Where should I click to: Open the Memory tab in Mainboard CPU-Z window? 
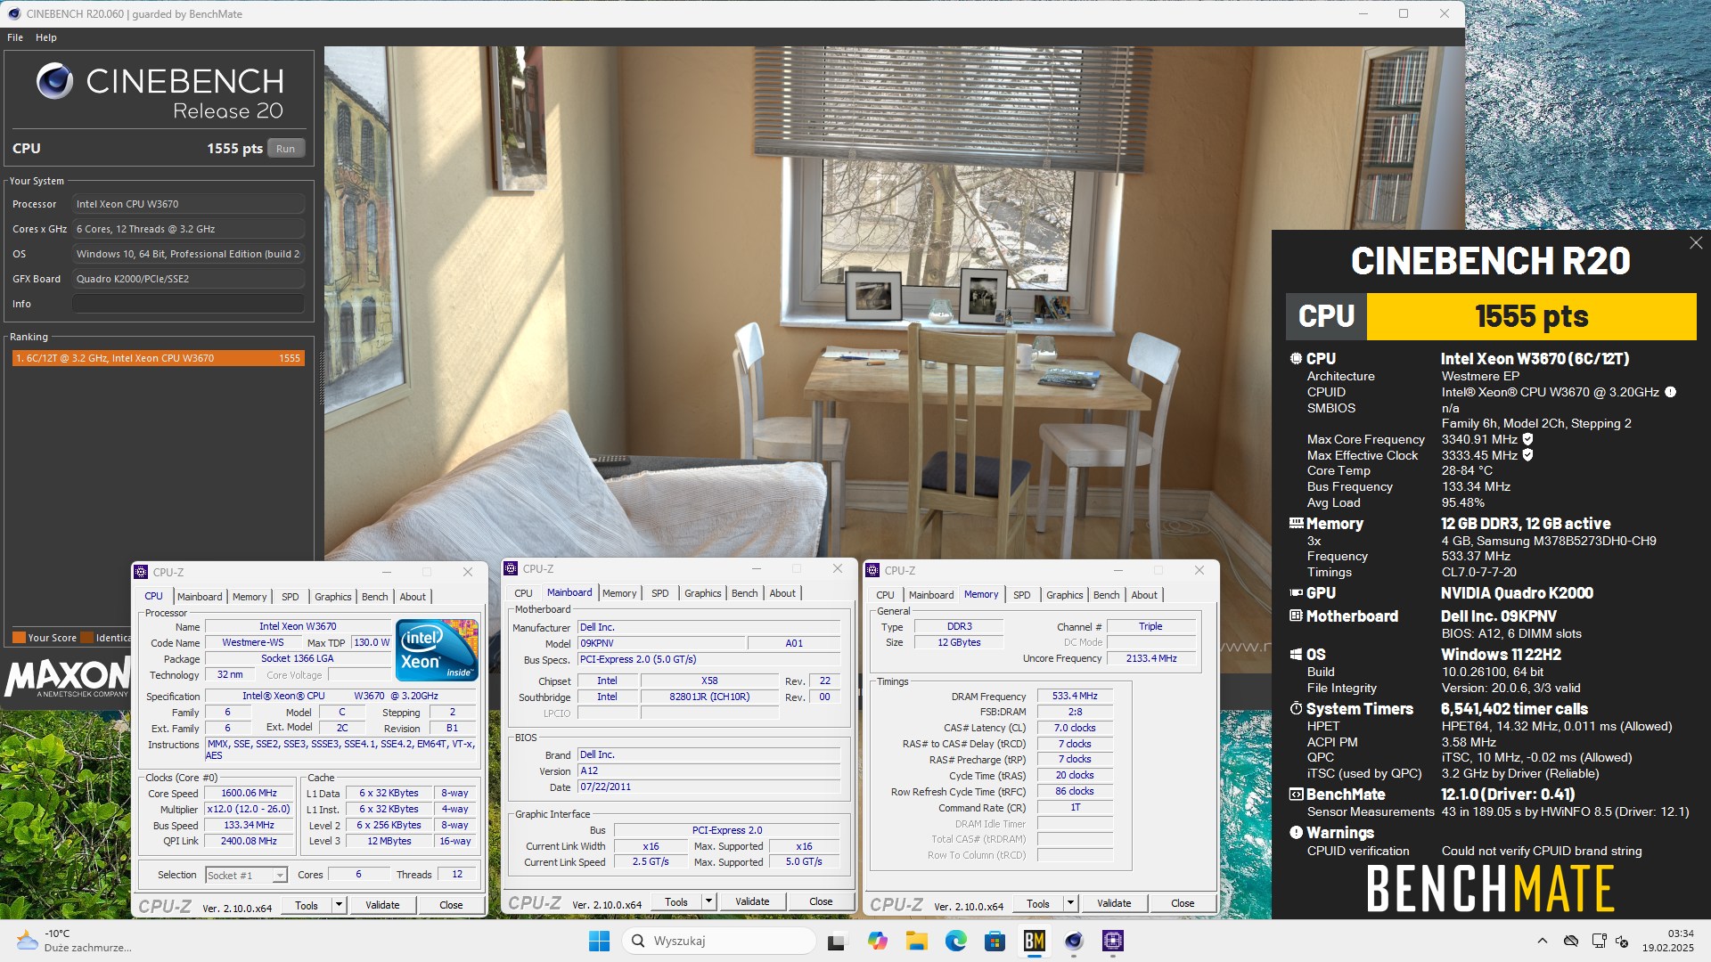click(619, 593)
